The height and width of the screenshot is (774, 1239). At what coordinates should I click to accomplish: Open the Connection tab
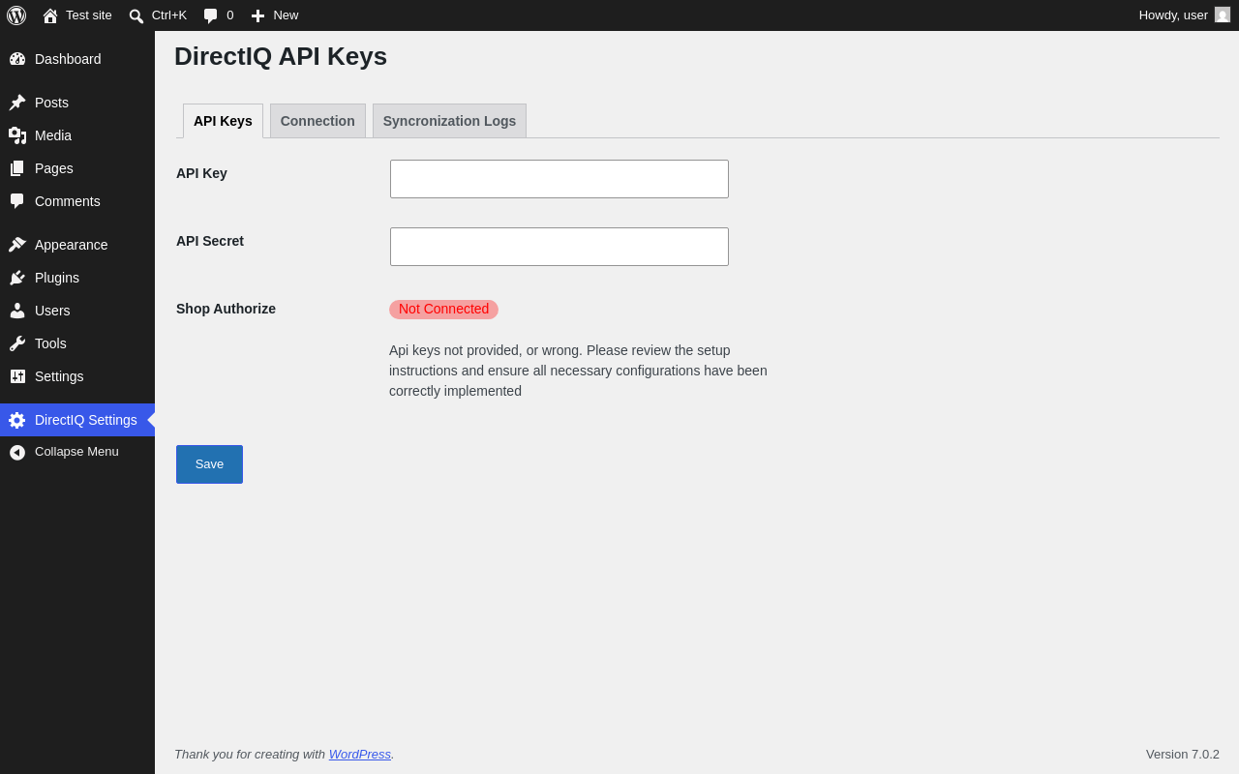pos(317,121)
